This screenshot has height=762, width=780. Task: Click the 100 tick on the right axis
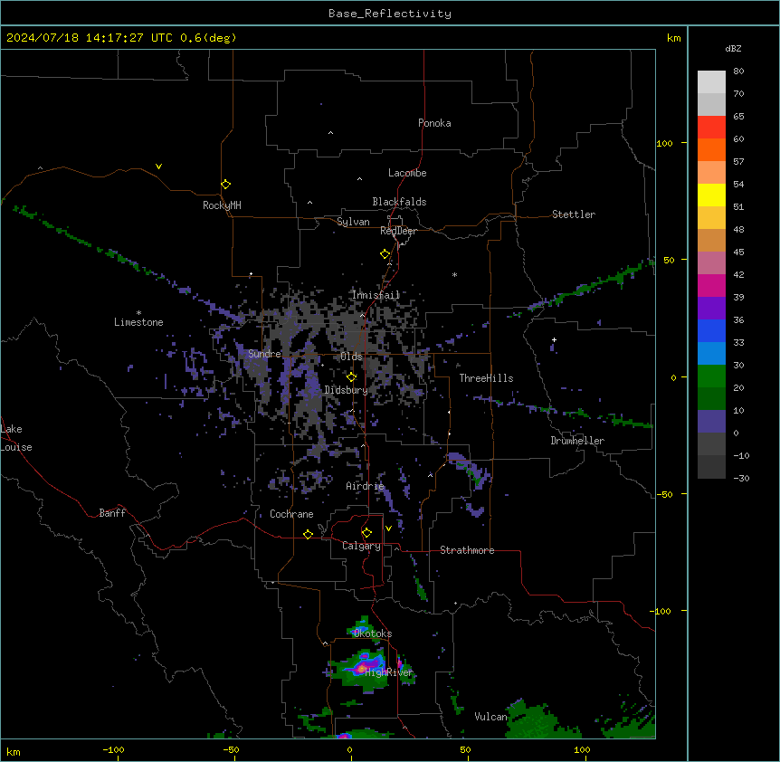click(664, 143)
